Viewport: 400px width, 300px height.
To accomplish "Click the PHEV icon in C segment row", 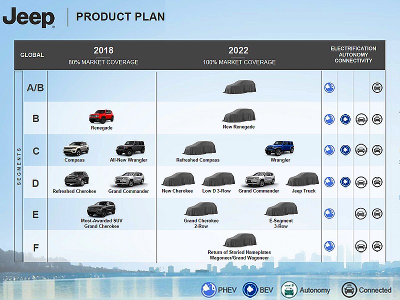I will (x=329, y=150).
